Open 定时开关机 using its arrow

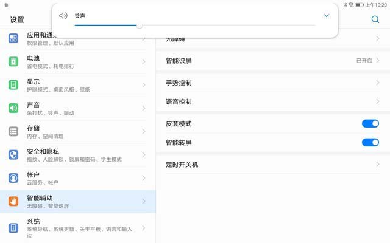(377, 165)
